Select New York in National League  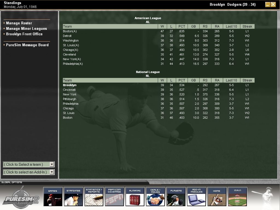click(x=159, y=94)
